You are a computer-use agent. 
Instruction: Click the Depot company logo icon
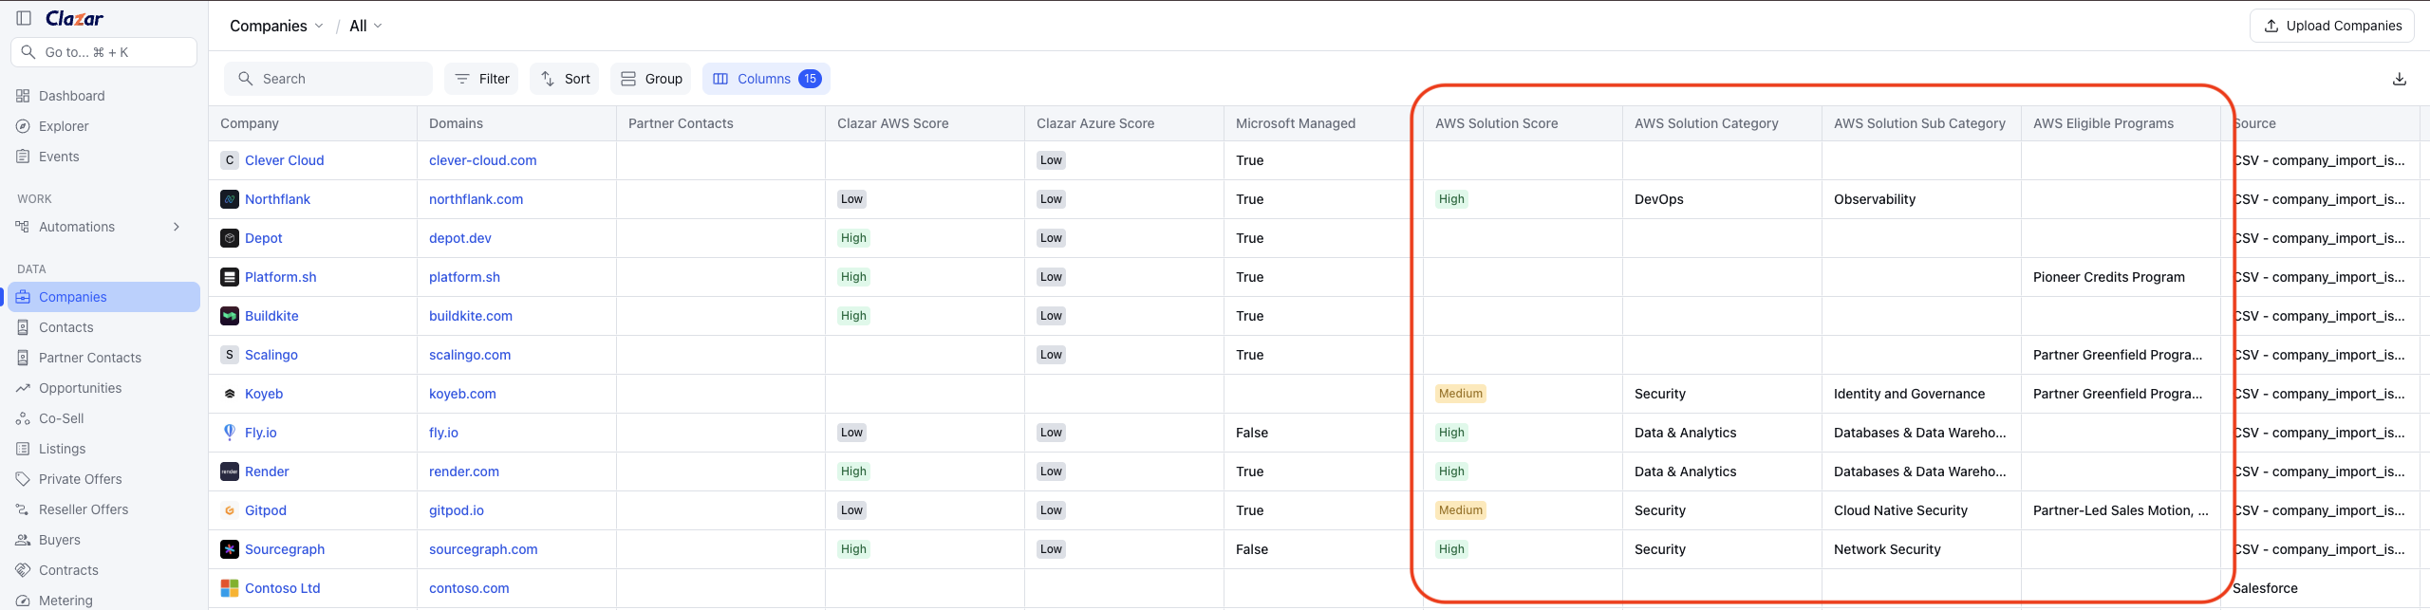tap(230, 238)
